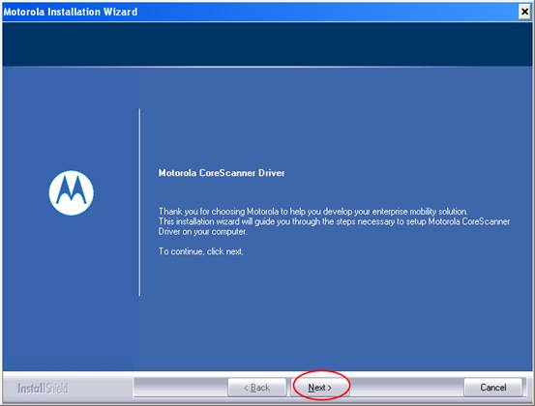Viewport: 535px width, 406px height.
Task: Click the 'To continue, click next' text
Action: (200, 251)
